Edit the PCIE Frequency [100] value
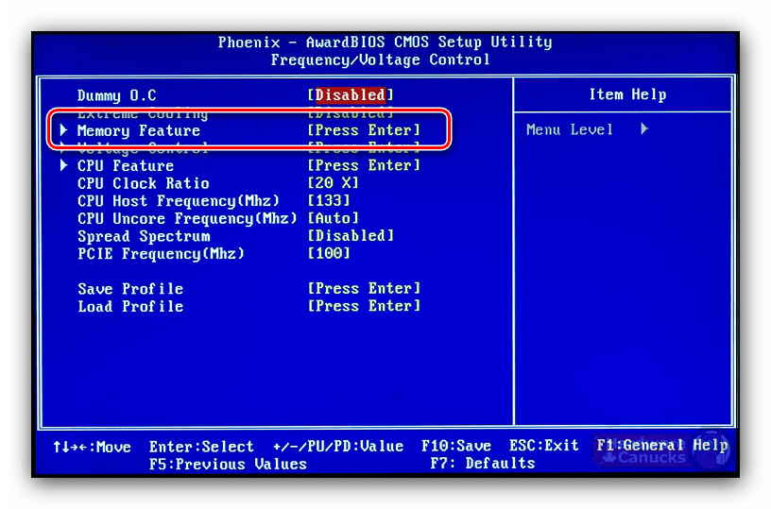 (329, 253)
